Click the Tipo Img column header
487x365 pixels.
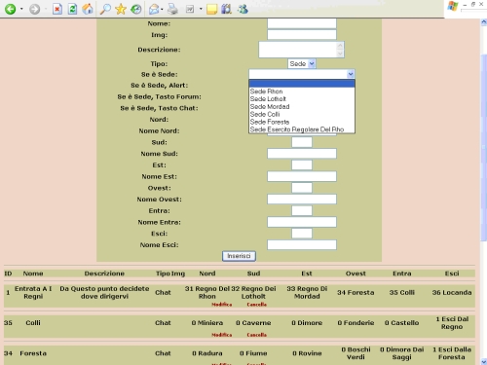tap(170, 274)
